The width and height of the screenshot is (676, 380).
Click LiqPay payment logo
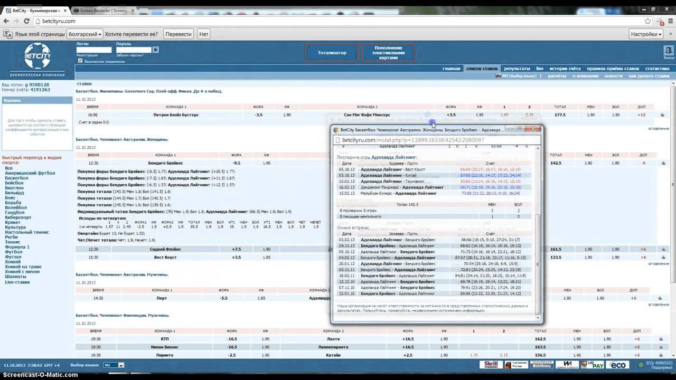[x=592, y=365]
